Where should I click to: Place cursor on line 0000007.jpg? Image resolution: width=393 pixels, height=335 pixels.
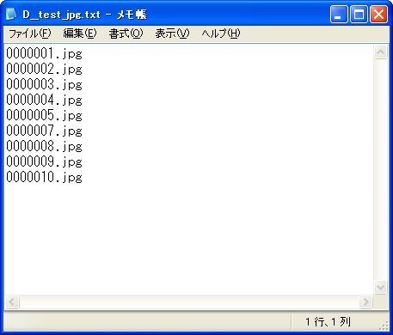[45, 131]
